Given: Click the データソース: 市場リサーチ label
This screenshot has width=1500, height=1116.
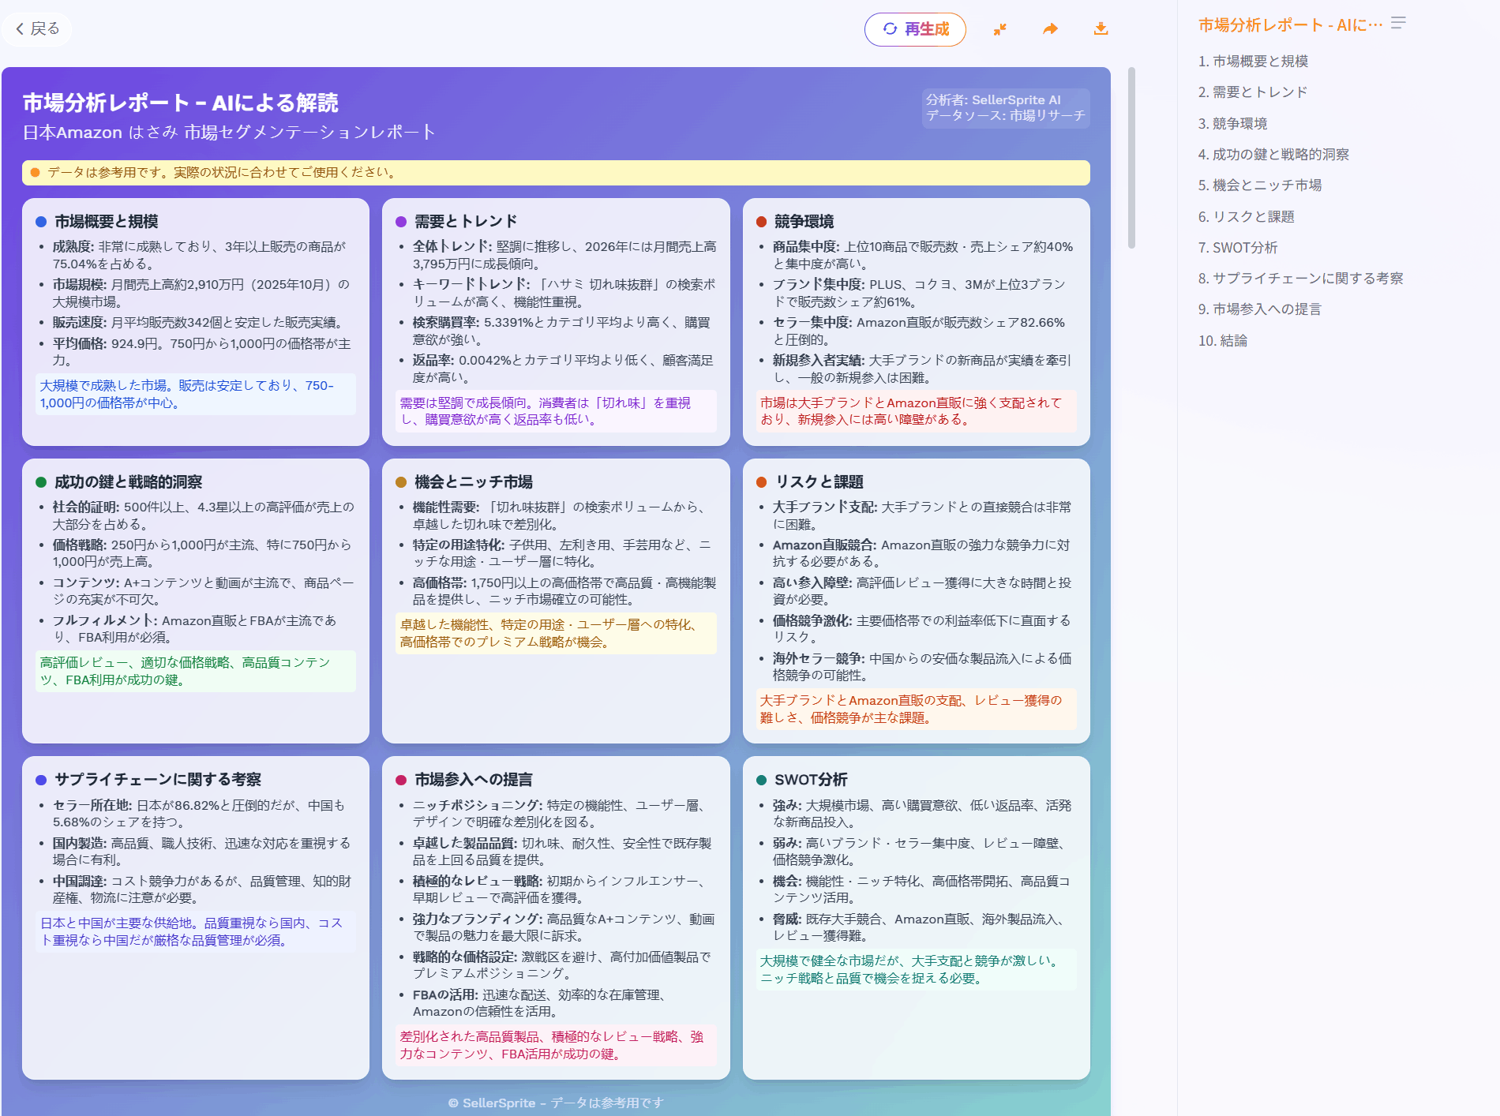Looking at the screenshot, I should click(1006, 116).
